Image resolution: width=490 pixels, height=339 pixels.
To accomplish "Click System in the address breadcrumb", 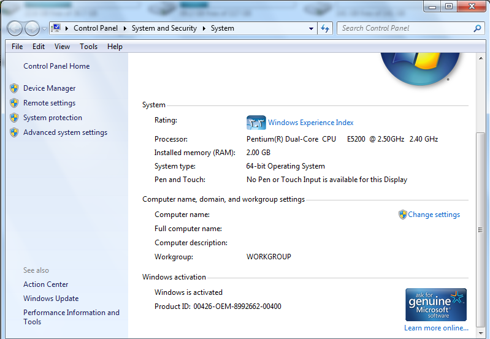I will [222, 28].
